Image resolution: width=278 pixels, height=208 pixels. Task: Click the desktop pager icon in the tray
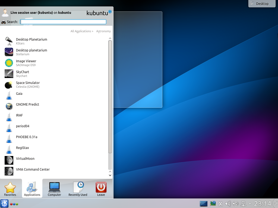[x=204, y=204]
